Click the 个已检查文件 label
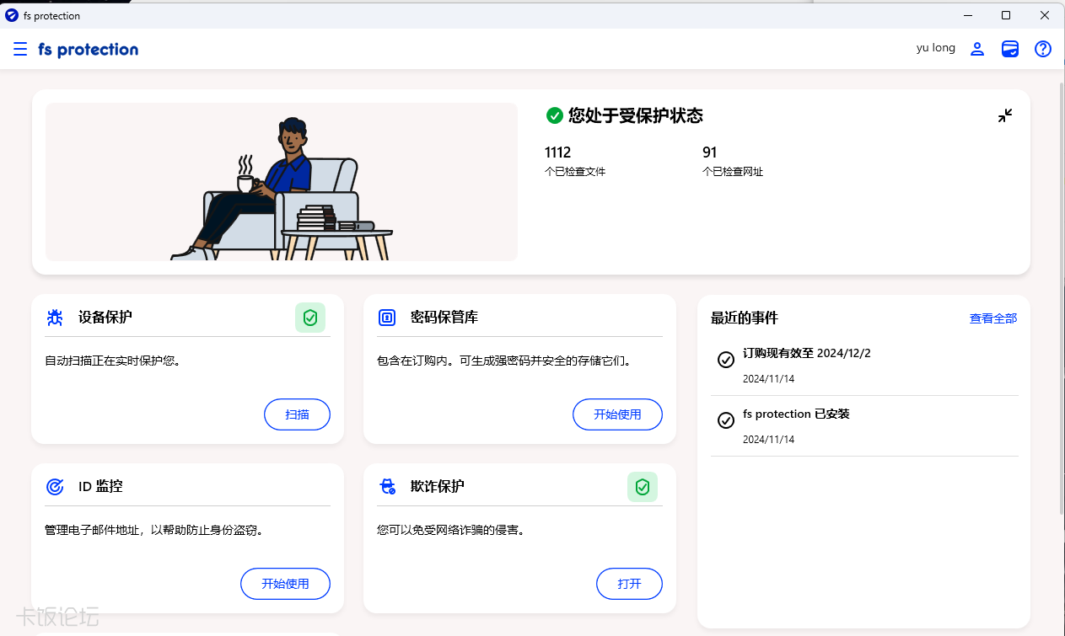Screen dimensions: 1065x636 click(x=575, y=172)
